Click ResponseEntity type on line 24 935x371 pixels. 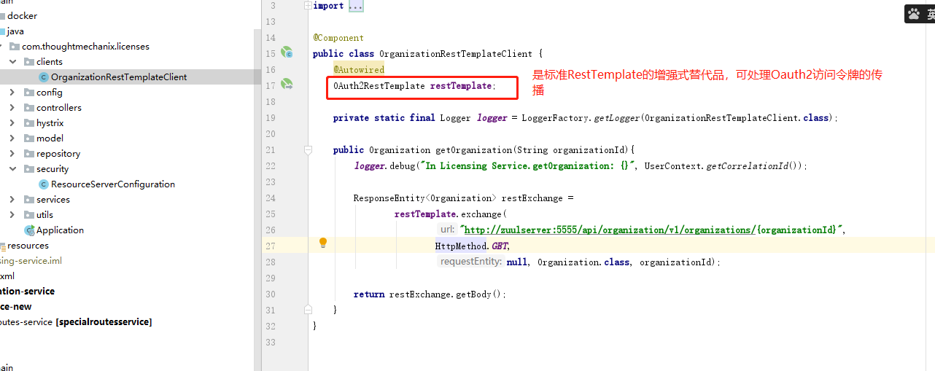[389, 198]
